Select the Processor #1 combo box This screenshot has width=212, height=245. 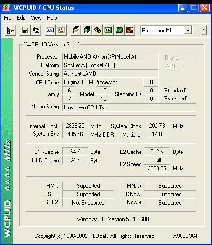point(166,31)
